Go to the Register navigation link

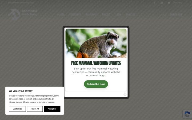coord(130,15)
